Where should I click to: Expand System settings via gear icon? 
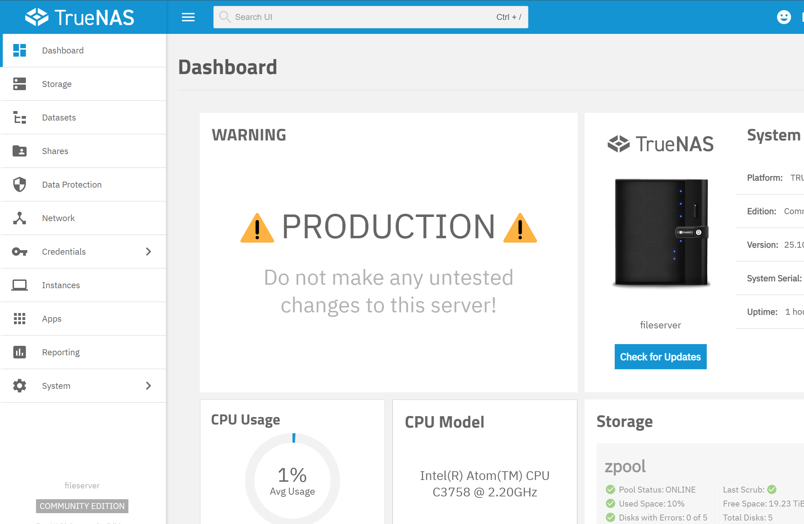(x=20, y=386)
